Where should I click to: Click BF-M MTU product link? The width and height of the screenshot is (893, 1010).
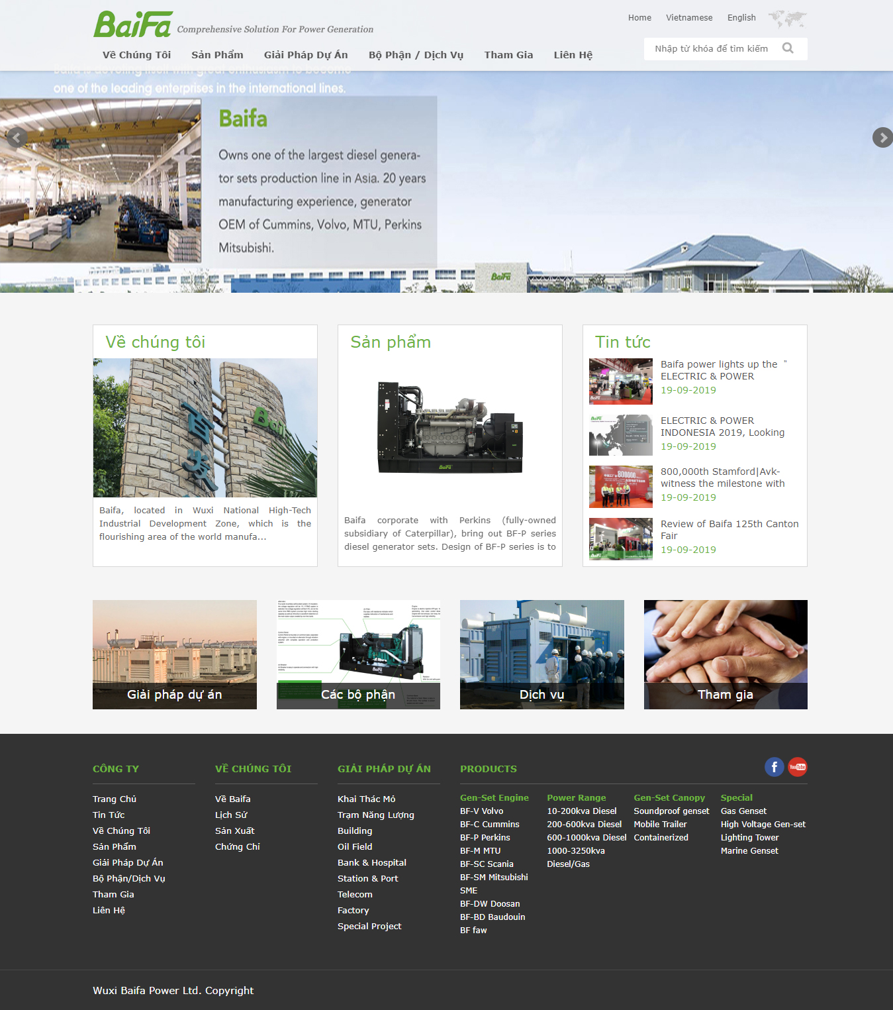tap(481, 851)
